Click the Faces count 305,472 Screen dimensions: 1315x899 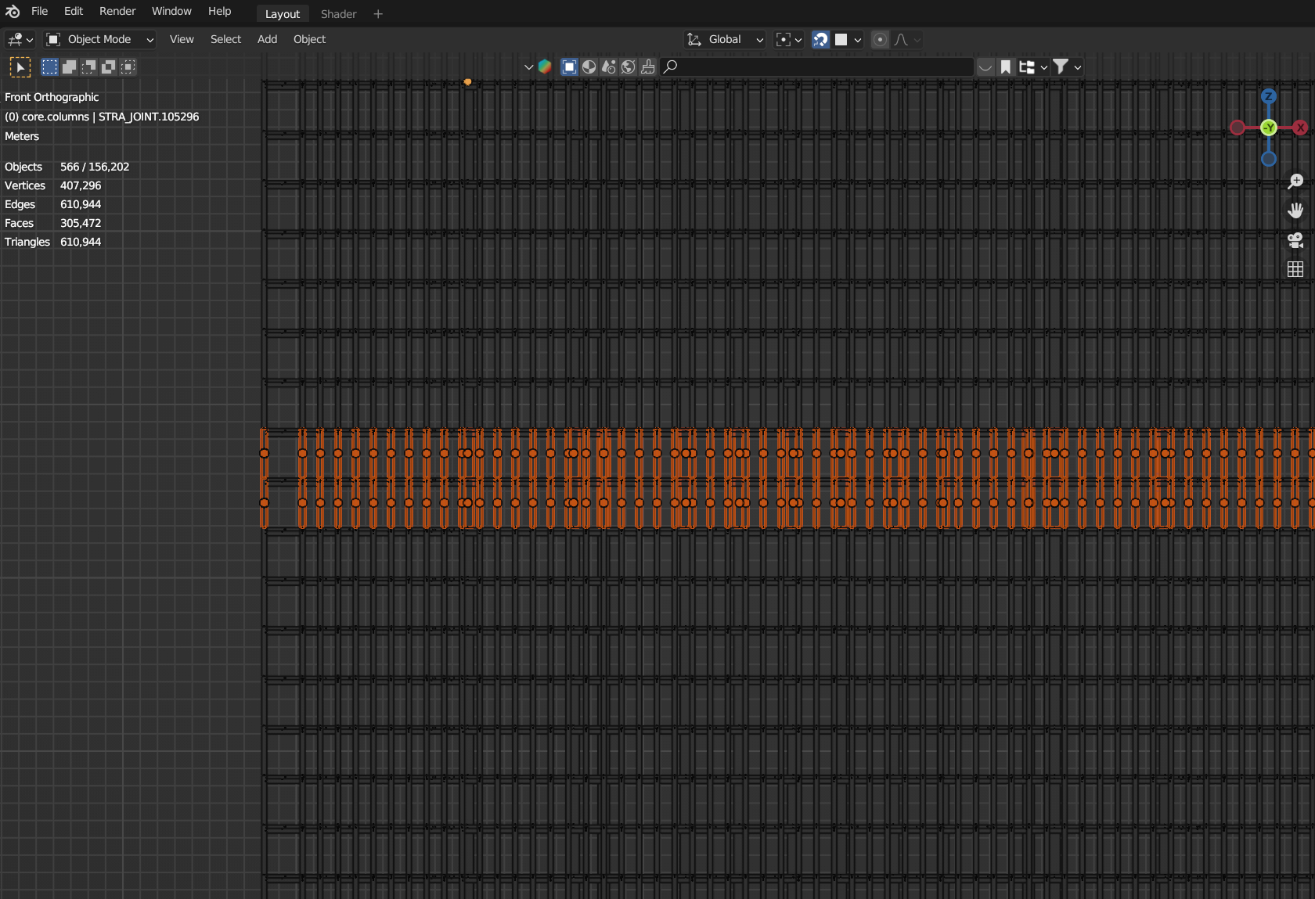pos(81,223)
